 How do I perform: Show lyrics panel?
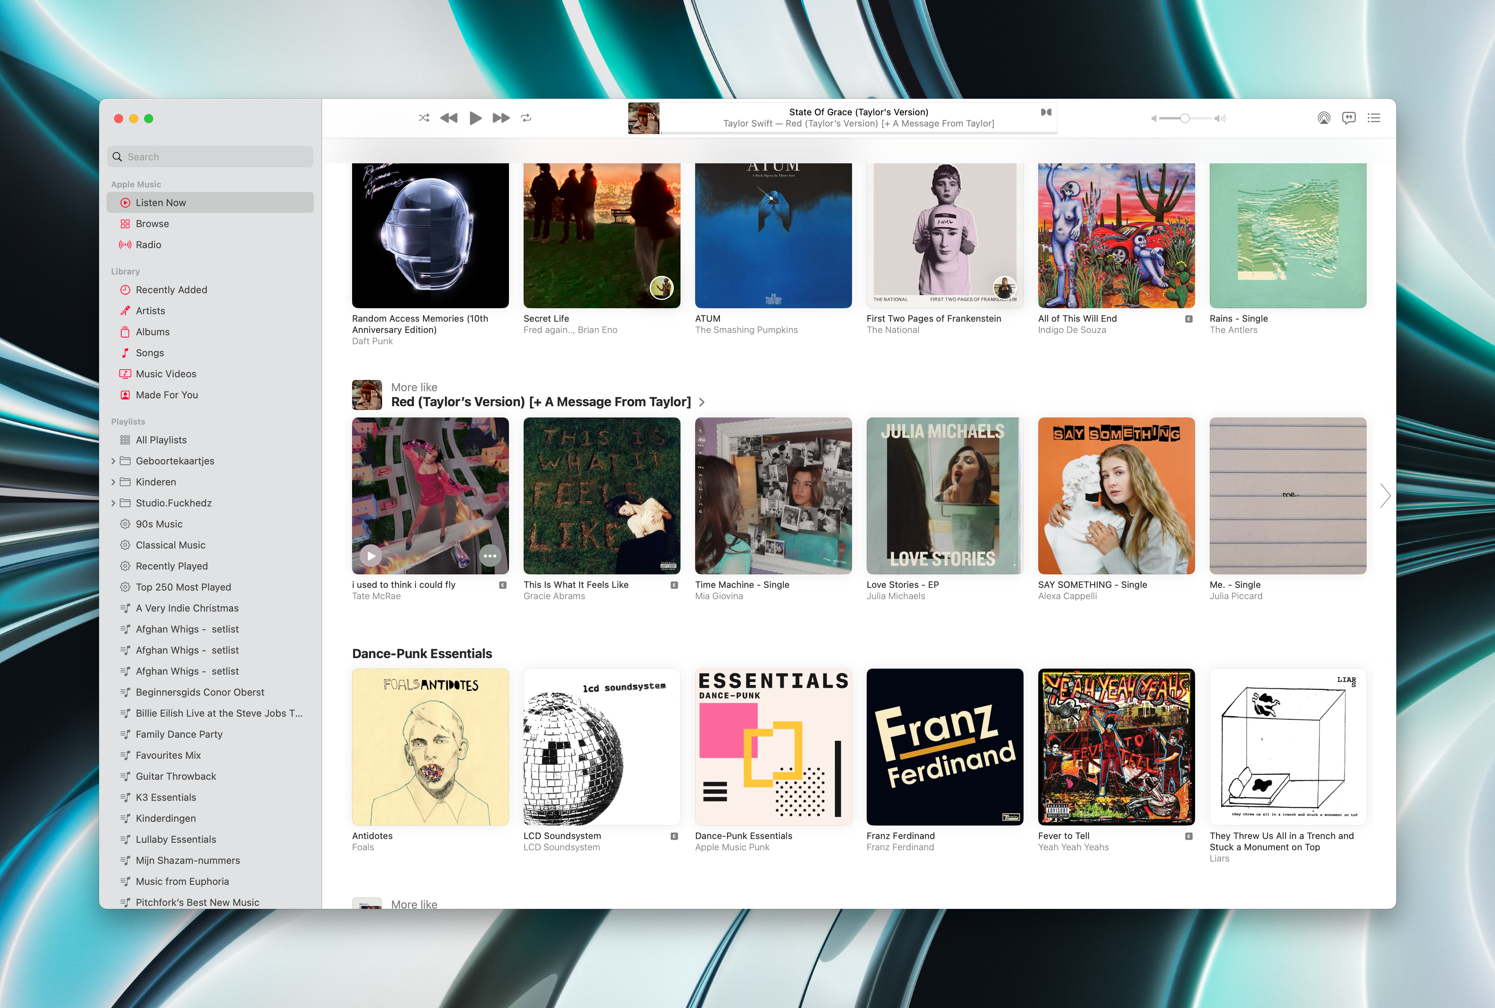1349,118
